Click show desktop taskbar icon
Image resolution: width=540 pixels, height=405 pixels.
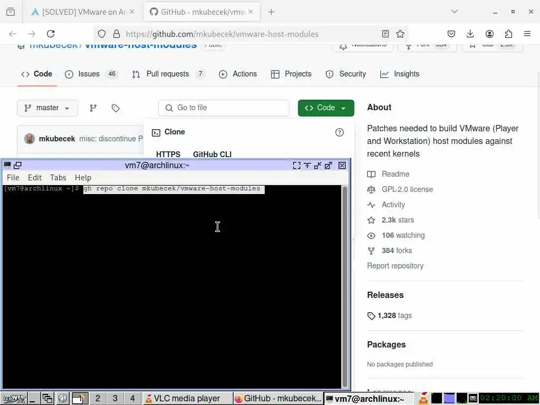coord(33,399)
